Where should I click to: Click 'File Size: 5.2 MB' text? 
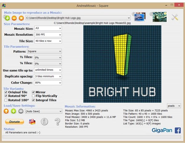click(x=75, y=120)
